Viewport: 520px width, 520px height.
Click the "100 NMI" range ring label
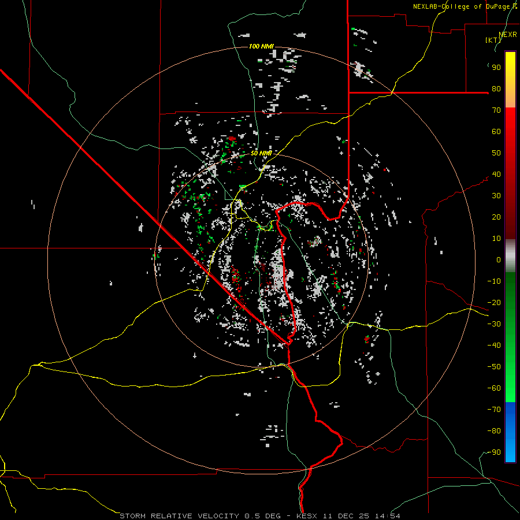point(261,46)
